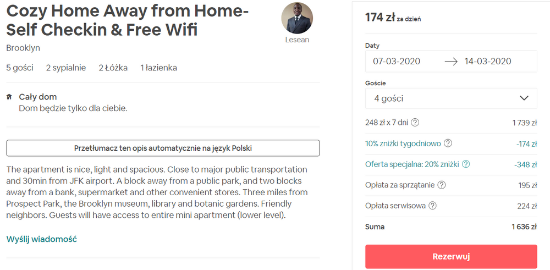The height and width of the screenshot is (270, 550).
Task: Click help icon next to Opłata serwisowa
Action: tap(432, 206)
